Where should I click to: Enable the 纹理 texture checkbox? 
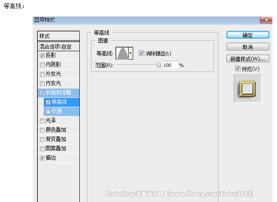[x=48, y=111]
